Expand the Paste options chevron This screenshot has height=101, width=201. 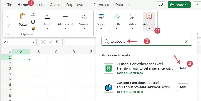pos(23,29)
